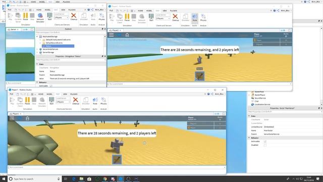Open Chrome from the taskbar

tap(105, 179)
